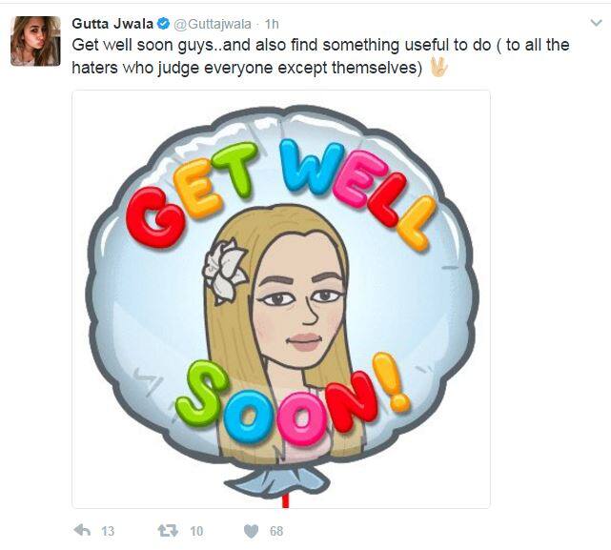Click the blue verified badge
This screenshot has height=550, width=611.
pos(164,24)
